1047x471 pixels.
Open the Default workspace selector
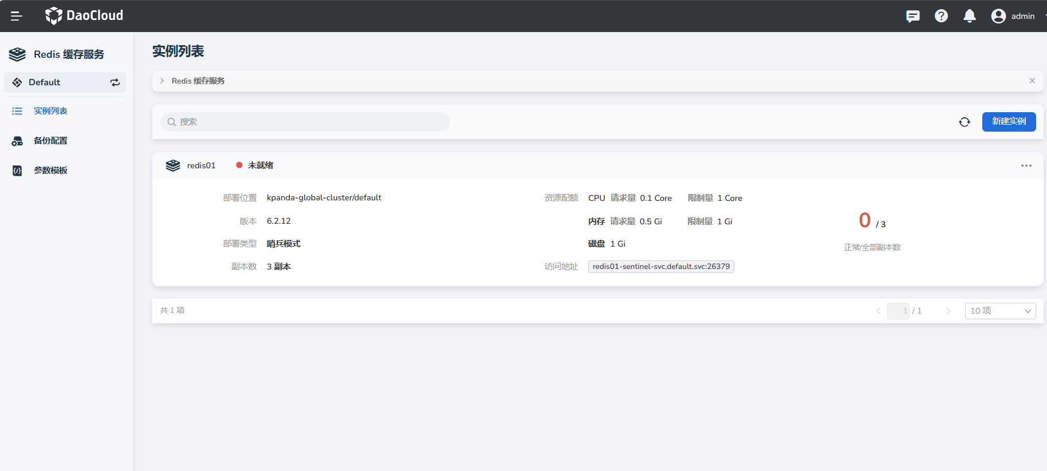45,82
